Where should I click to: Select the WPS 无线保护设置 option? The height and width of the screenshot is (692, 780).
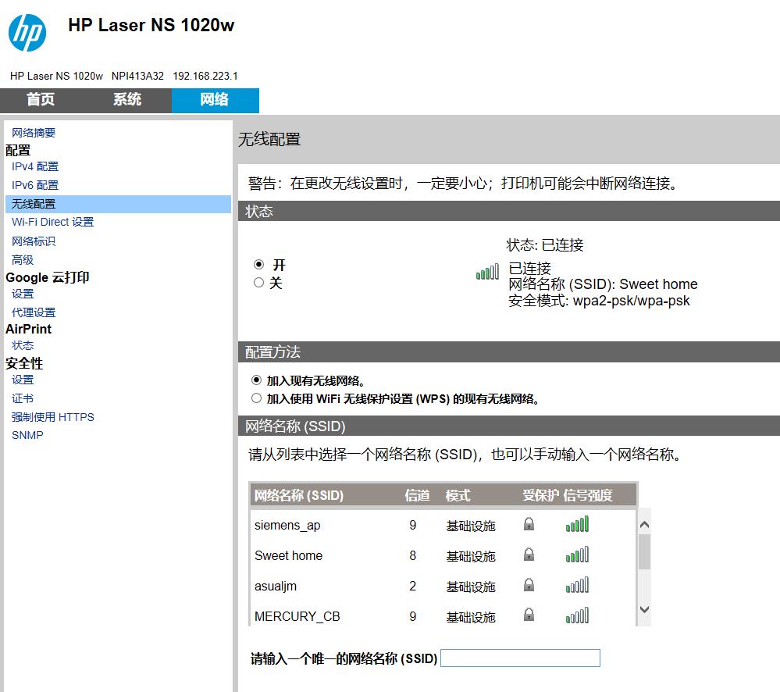[256, 398]
